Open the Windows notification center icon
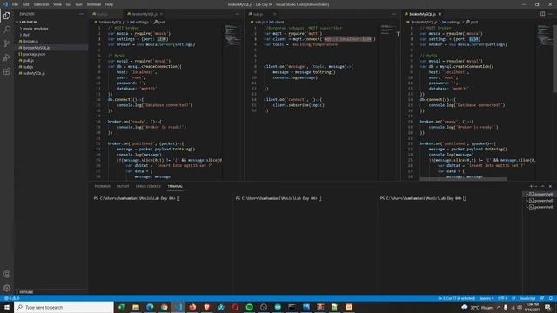557x313 pixels. 548,307
